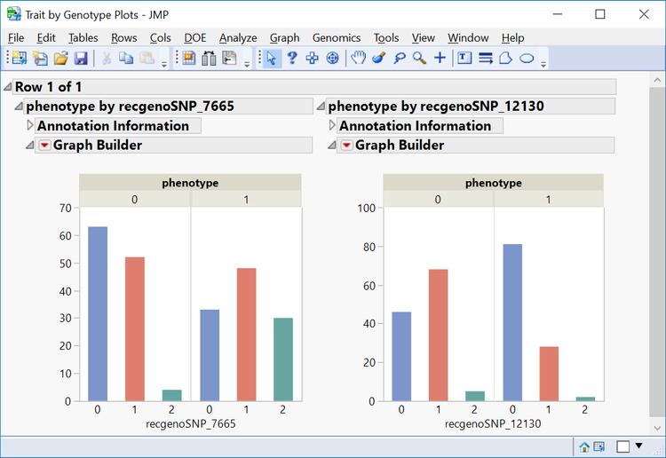Click the binoculars-style toolbar icon
The width and height of the screenshot is (666, 458).
coord(209,58)
